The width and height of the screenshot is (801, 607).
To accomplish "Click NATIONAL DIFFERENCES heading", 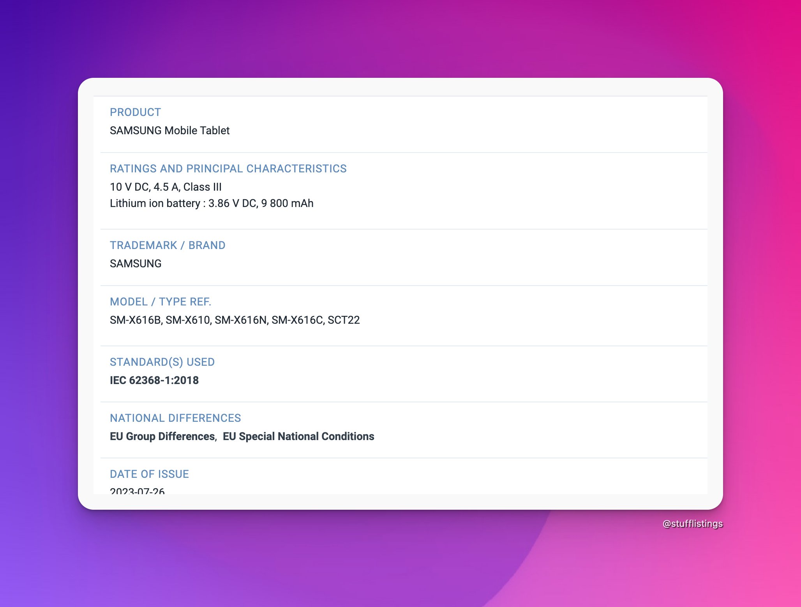I will click(175, 418).
